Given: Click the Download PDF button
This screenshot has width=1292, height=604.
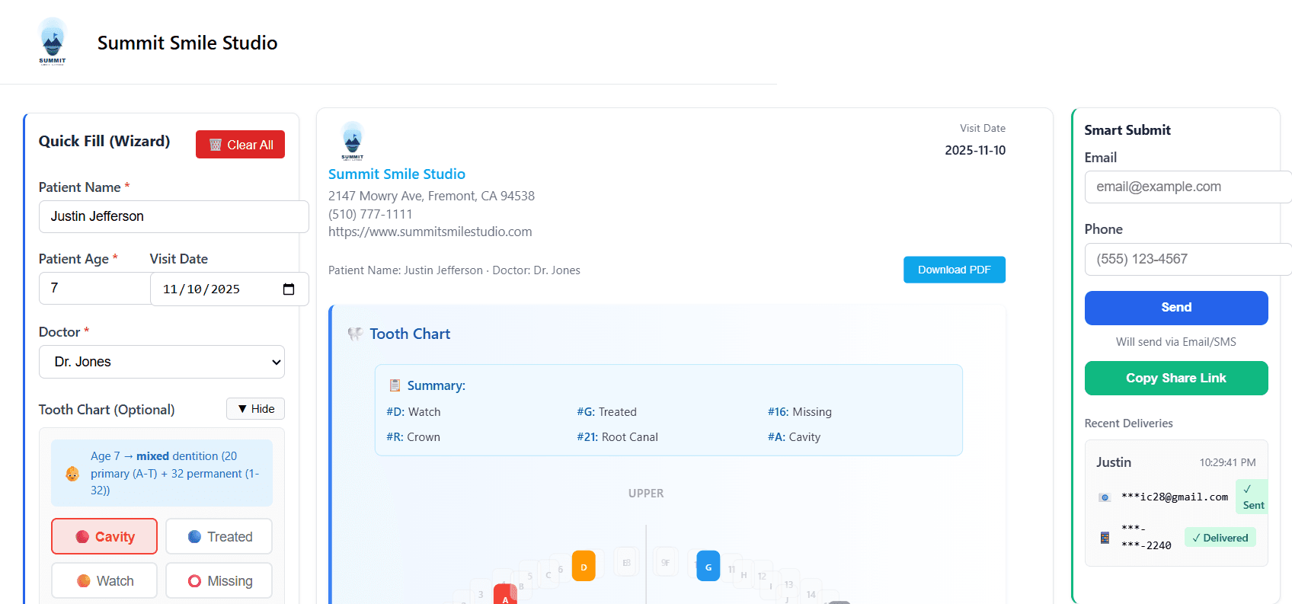Looking at the screenshot, I should (954, 270).
